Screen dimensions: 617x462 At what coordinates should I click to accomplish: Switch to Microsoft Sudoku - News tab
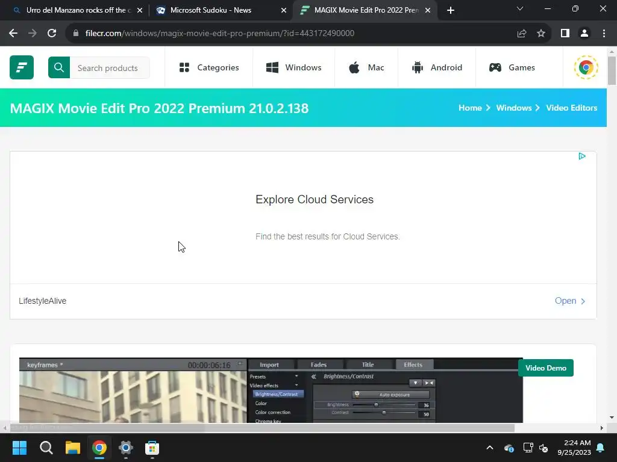pyautogui.click(x=210, y=10)
